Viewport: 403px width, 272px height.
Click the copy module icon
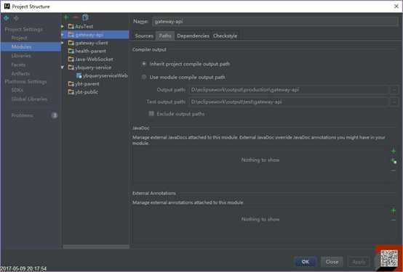point(85,17)
